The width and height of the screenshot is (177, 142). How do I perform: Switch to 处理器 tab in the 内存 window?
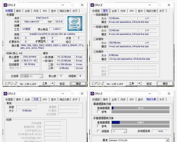[x=9, y=99]
